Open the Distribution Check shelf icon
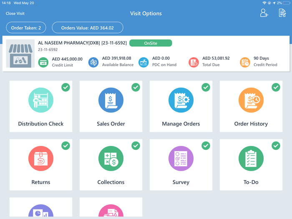This screenshot has height=219, width=292. 41,100
